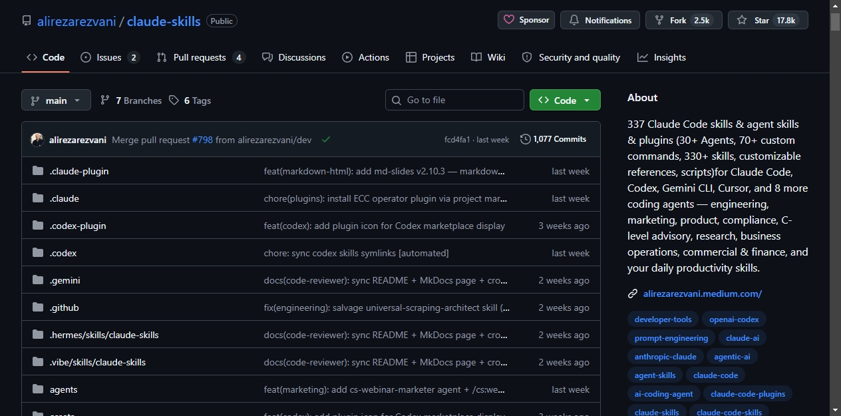Click the Sponsor button
This screenshot has width=841, height=416.
click(x=526, y=20)
